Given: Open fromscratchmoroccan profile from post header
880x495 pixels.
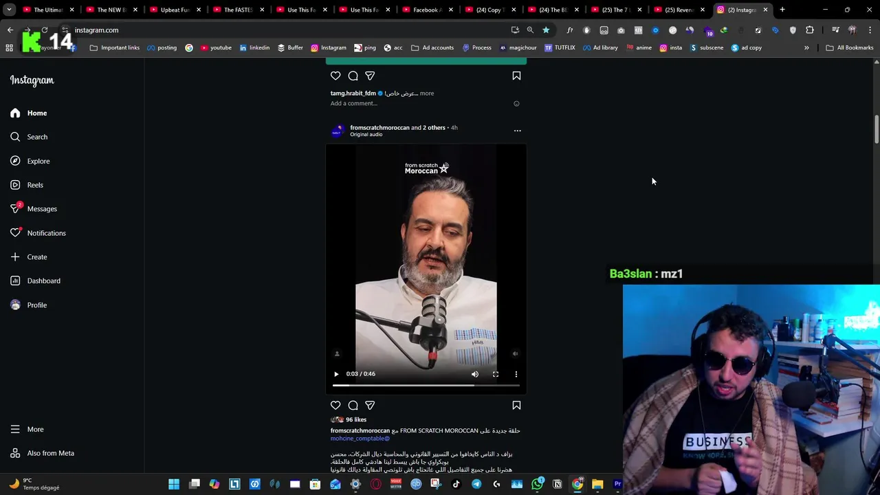Looking at the screenshot, I should (379, 127).
